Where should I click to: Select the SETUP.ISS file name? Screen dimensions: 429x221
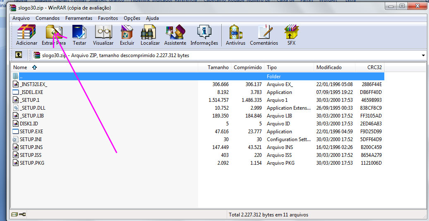coord(31,155)
